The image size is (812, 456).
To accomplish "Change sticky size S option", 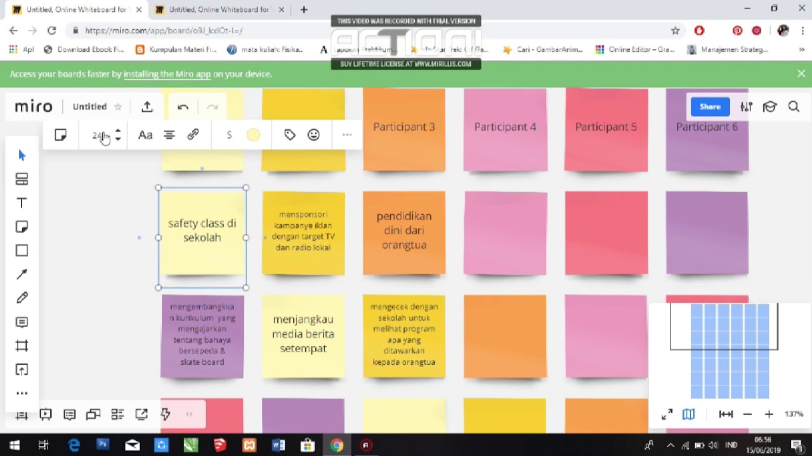I will [229, 135].
